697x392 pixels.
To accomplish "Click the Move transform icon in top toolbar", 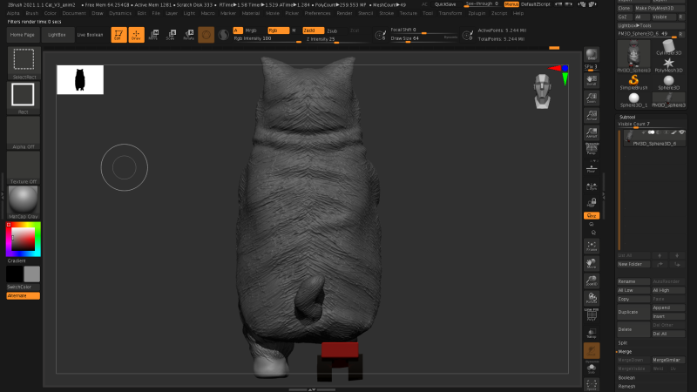I will [153, 35].
